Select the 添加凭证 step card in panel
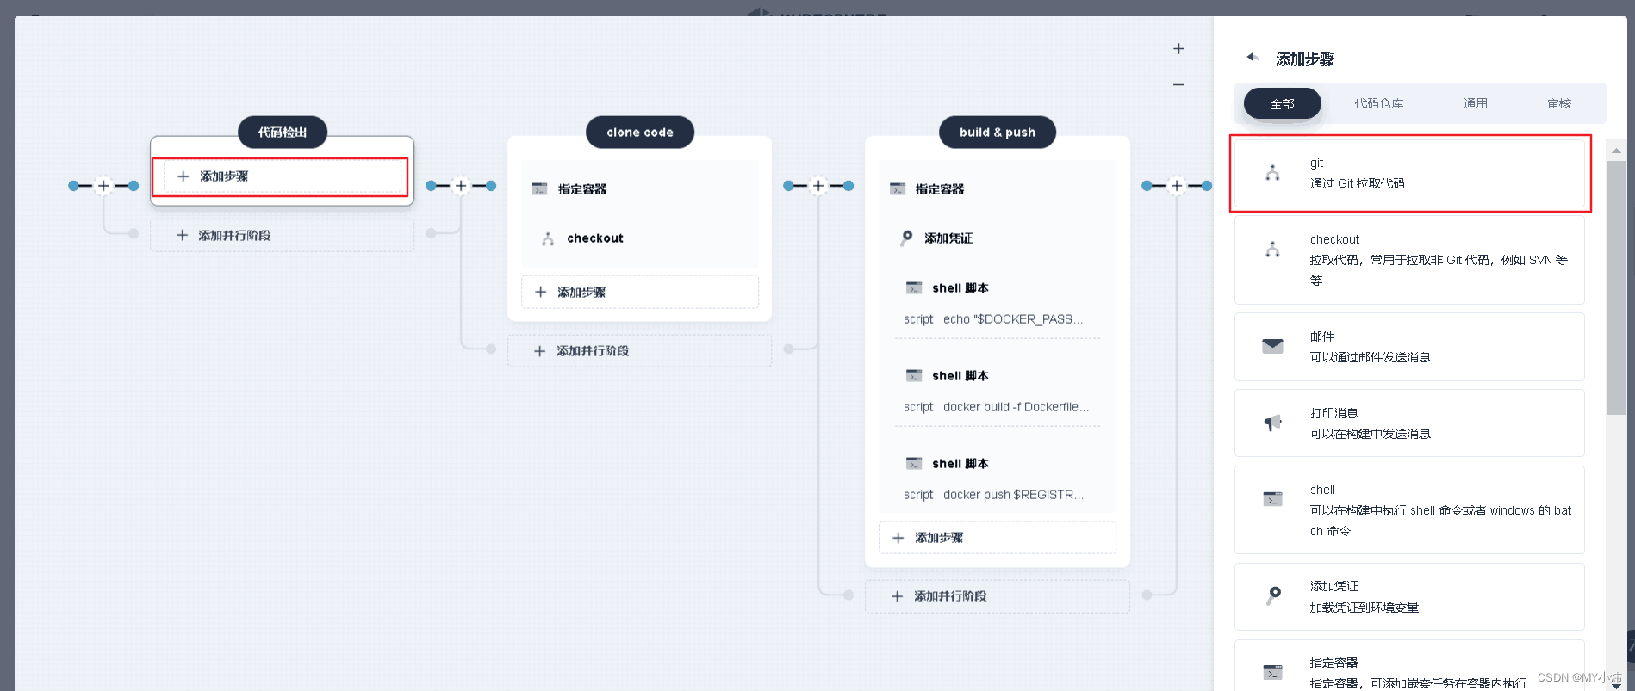This screenshot has height=691, width=1635. (1409, 596)
